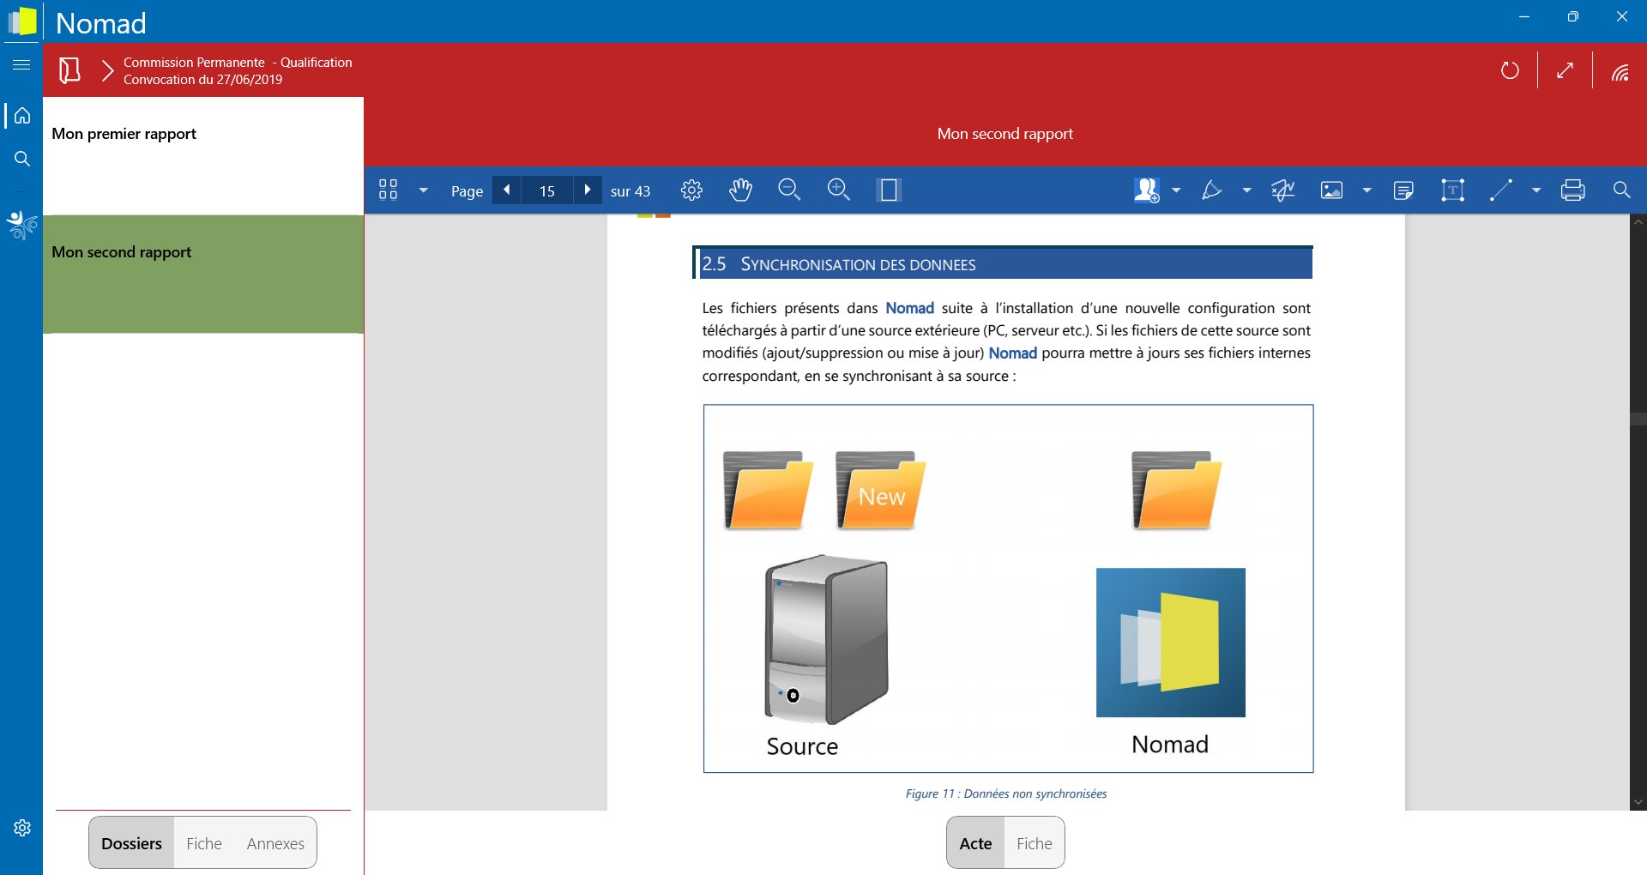Click the book icon in the red header
Viewport: 1647px width, 875px height.
coord(69,70)
